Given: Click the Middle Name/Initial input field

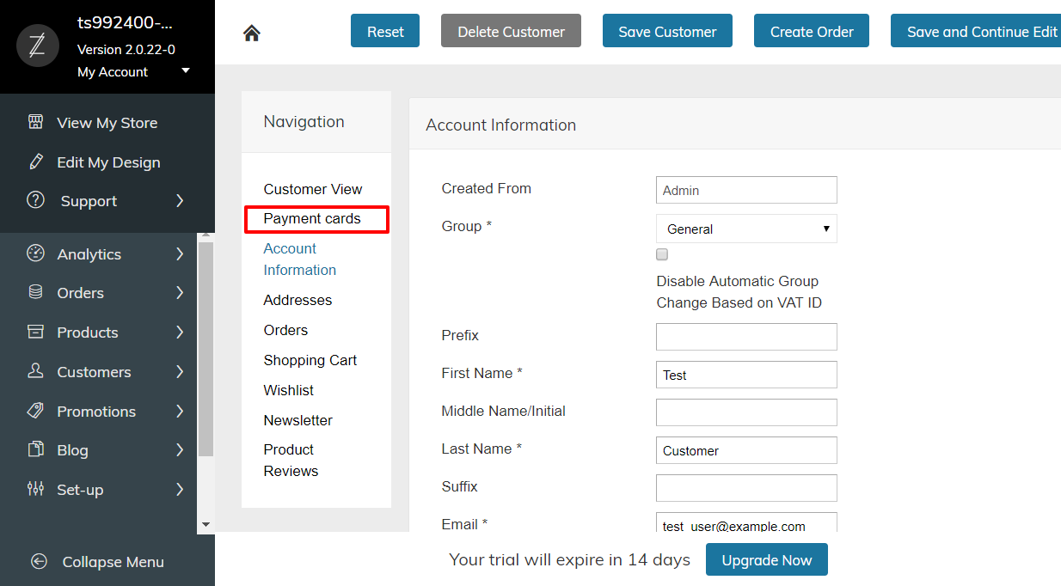Looking at the screenshot, I should (x=746, y=412).
